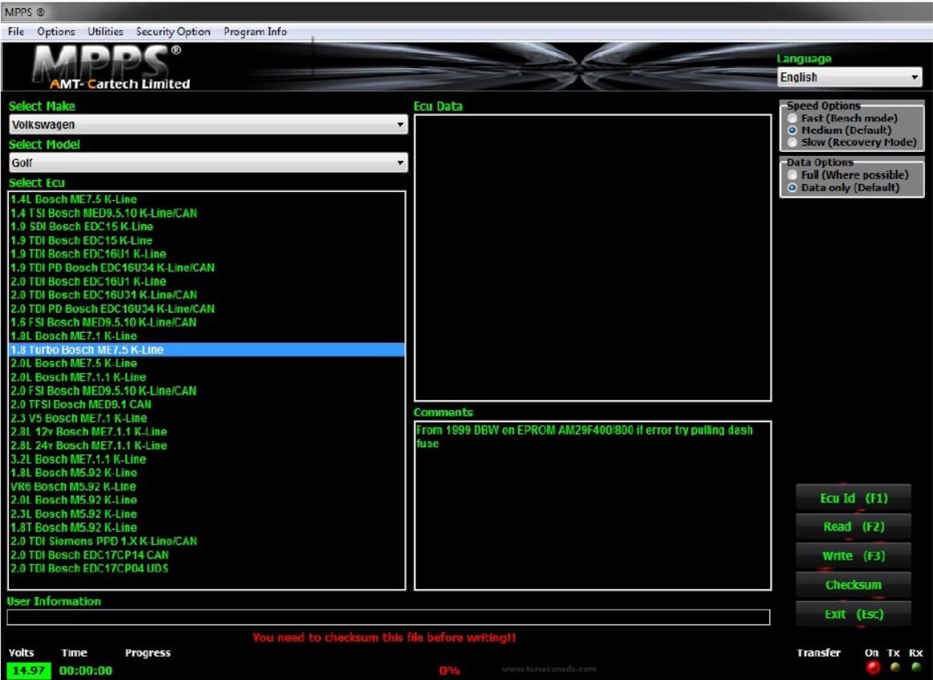Click the MPPS logo in the banner
The height and width of the screenshot is (680, 933).
coord(112,67)
